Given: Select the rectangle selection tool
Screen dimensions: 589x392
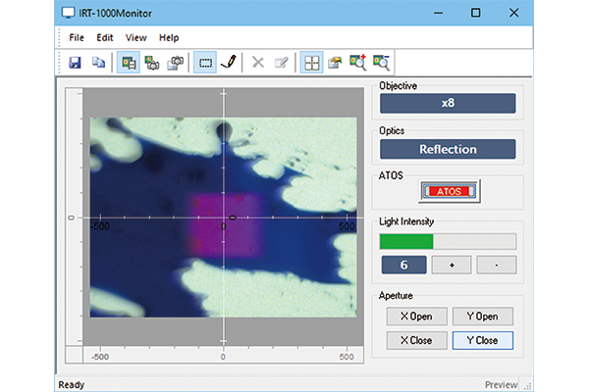Looking at the screenshot, I should click(x=206, y=62).
